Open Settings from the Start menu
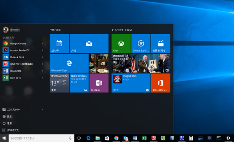234x142 pixels. tap(7, 116)
